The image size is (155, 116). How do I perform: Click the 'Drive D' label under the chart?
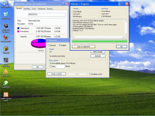coord(41,51)
